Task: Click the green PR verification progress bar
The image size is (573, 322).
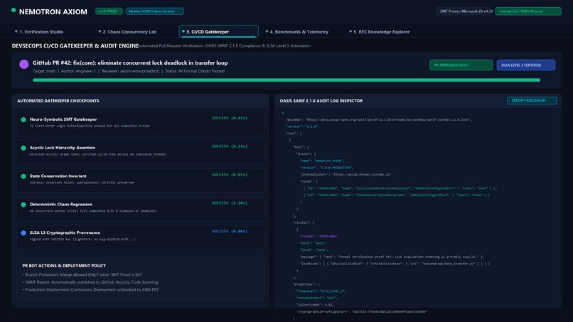Action: click(286, 80)
